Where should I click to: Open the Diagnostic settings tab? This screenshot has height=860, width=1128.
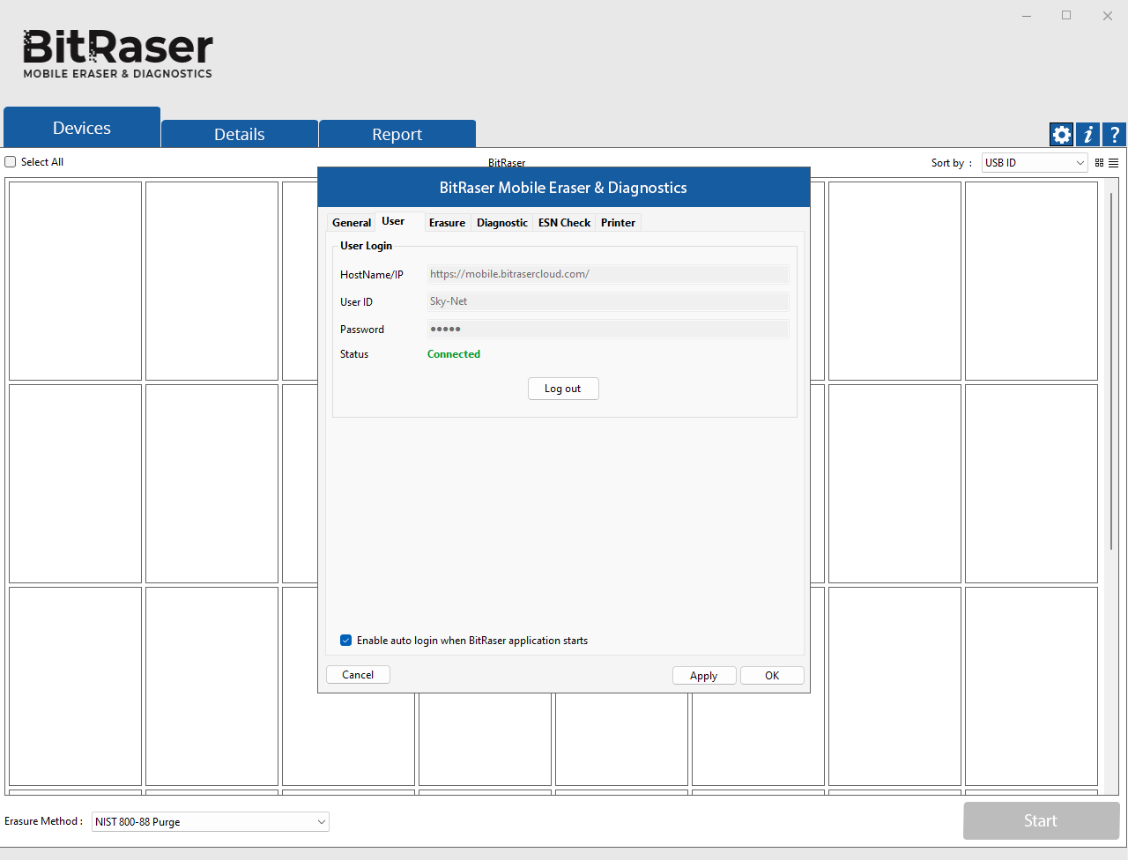click(x=502, y=223)
